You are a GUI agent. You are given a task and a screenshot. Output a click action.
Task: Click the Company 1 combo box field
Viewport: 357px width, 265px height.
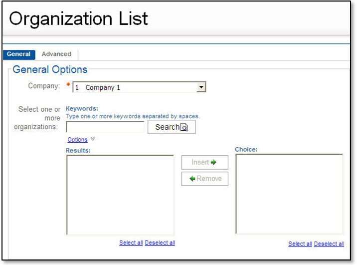[135, 87]
